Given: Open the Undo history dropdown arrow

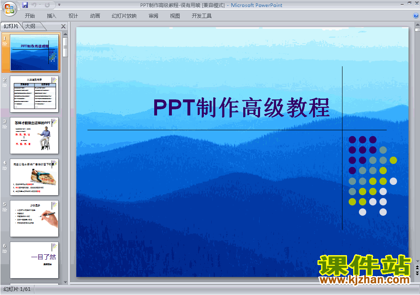Looking at the screenshot, I should click(x=40, y=5).
